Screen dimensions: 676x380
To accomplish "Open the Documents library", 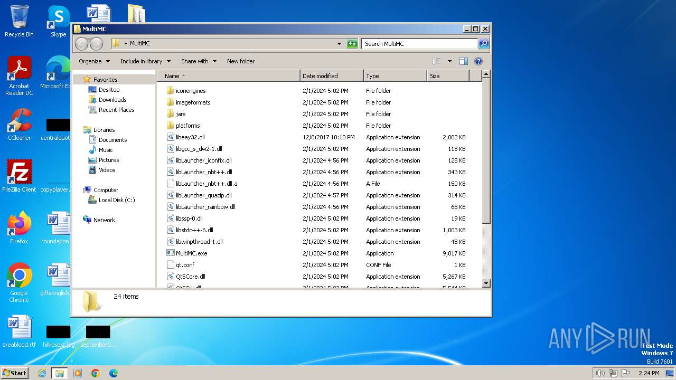I will point(112,140).
